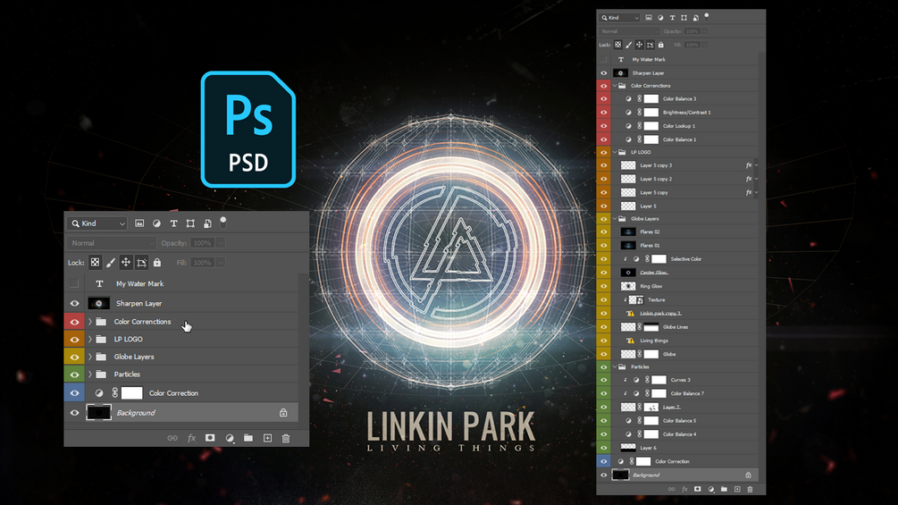Filter for pixel layers in left Layers panel
This screenshot has height=505, width=898.
139,223
